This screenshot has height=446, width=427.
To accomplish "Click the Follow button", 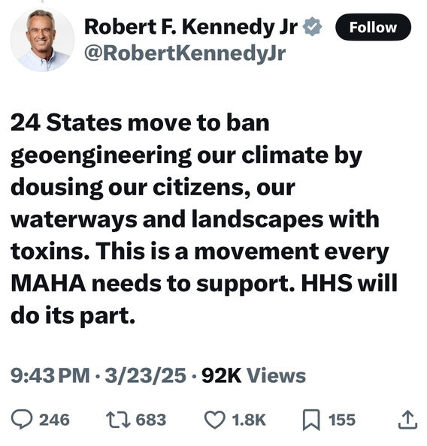I will [373, 27].
